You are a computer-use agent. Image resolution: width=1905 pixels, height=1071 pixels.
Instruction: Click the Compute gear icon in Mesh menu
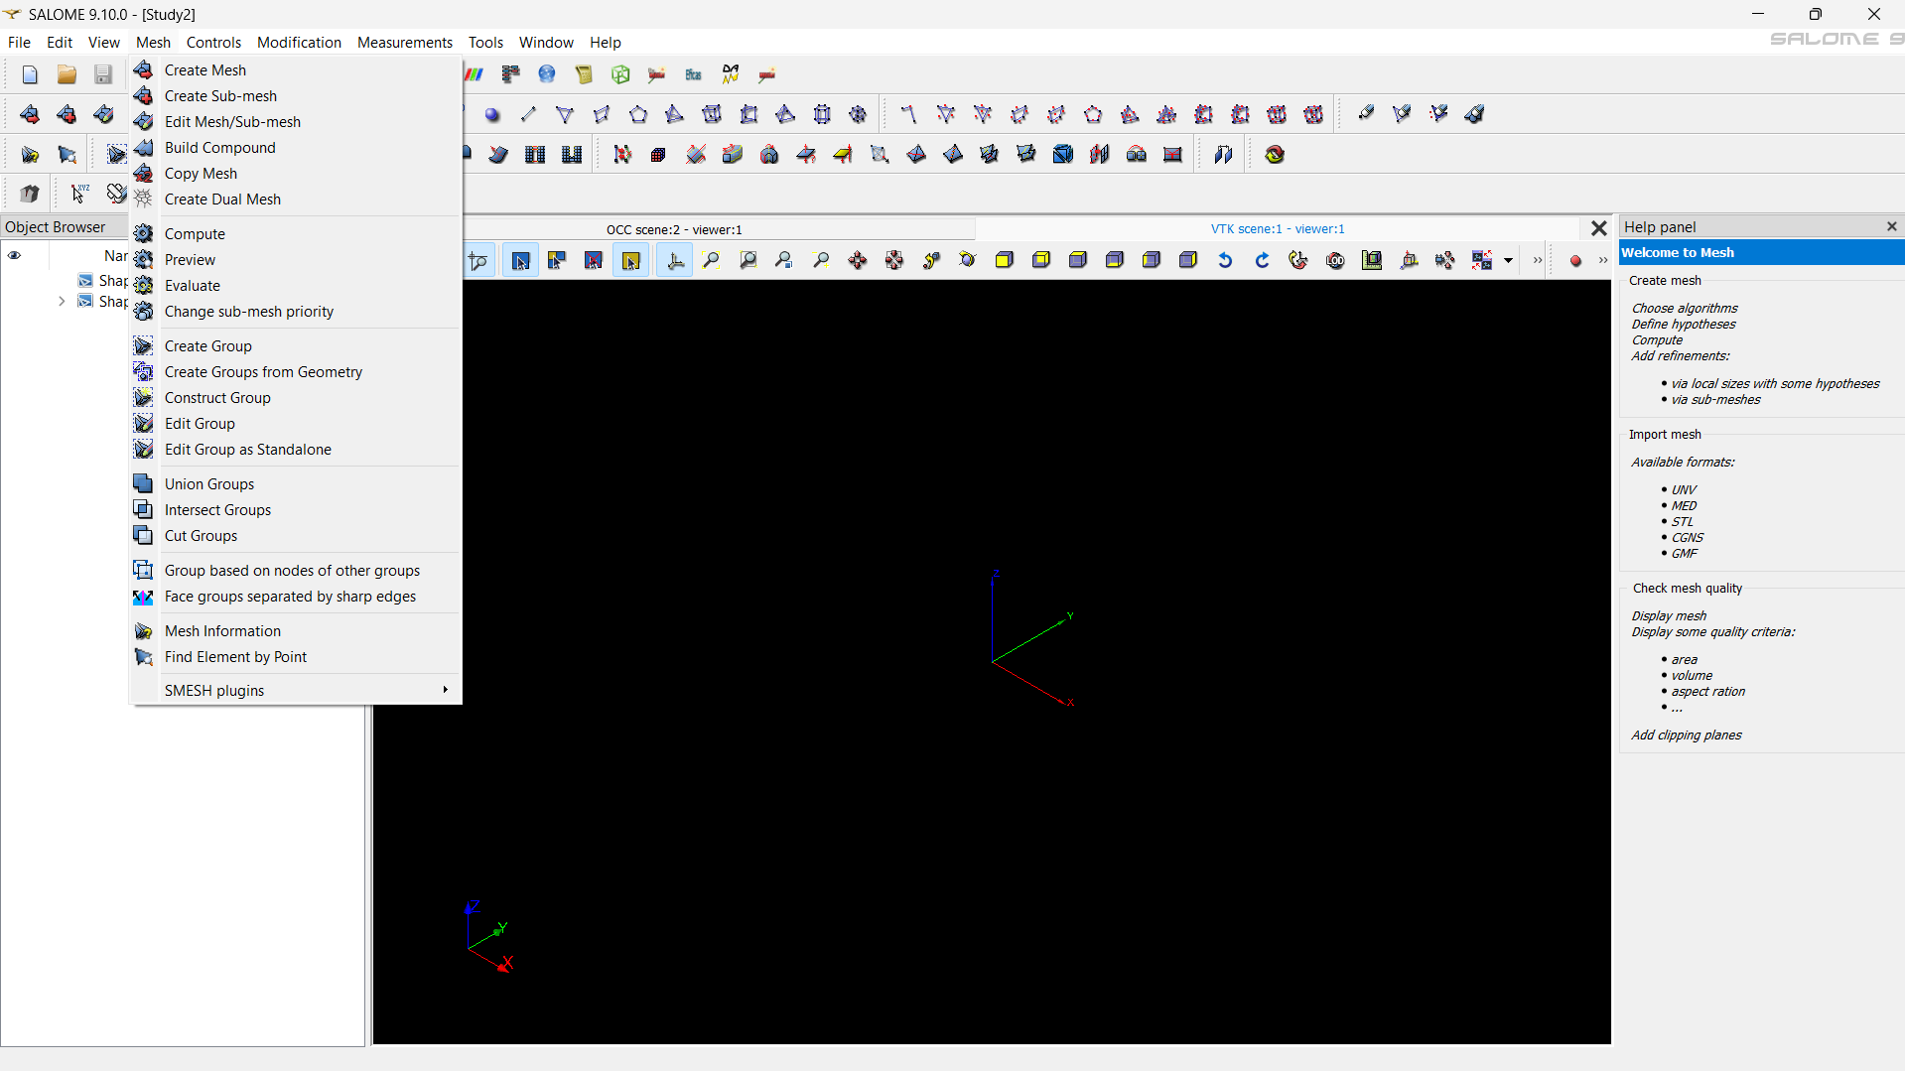pos(144,234)
